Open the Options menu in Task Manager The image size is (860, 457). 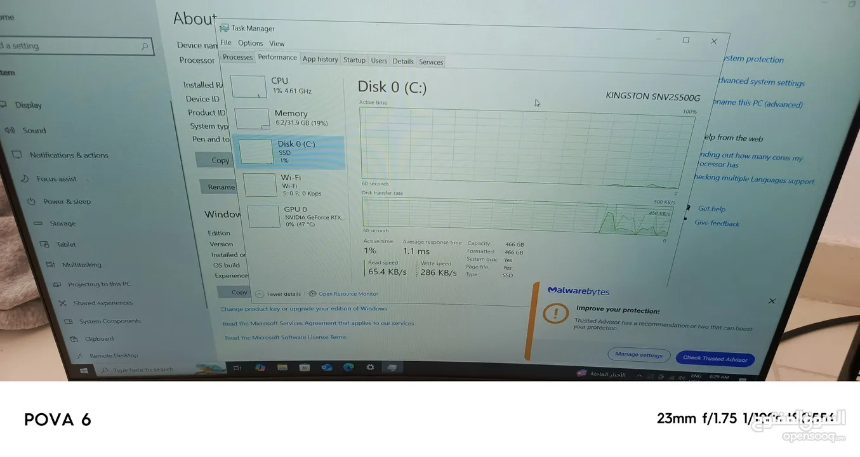point(250,43)
